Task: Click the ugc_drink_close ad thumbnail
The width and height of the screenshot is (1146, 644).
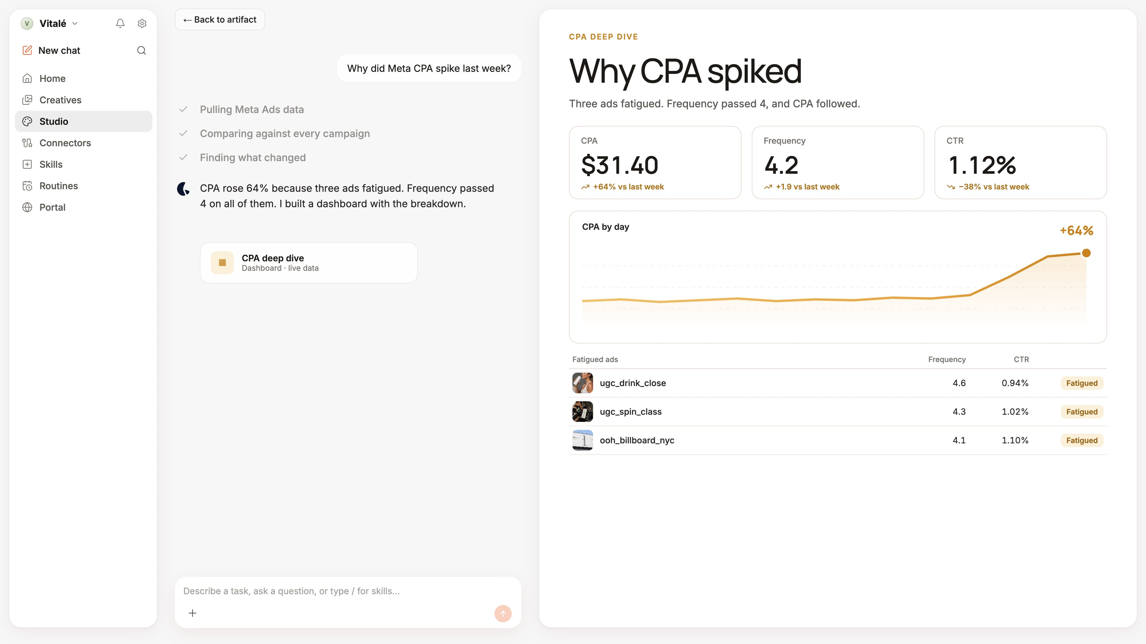Action: [x=582, y=383]
